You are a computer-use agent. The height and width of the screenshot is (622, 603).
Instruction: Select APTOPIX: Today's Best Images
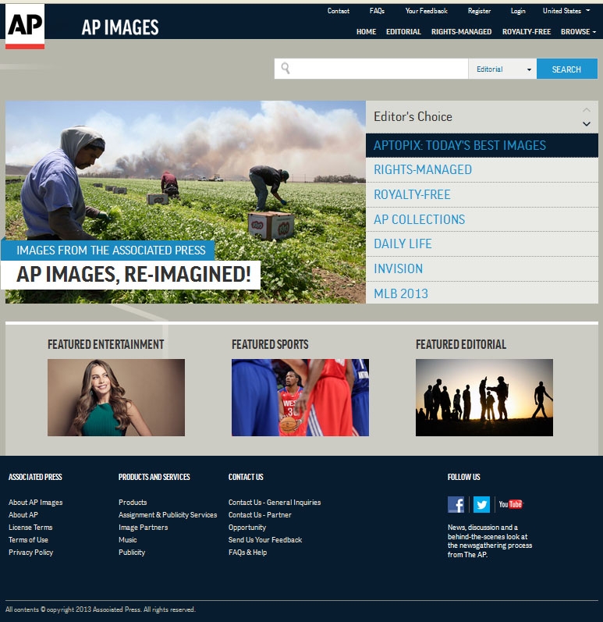pos(481,146)
